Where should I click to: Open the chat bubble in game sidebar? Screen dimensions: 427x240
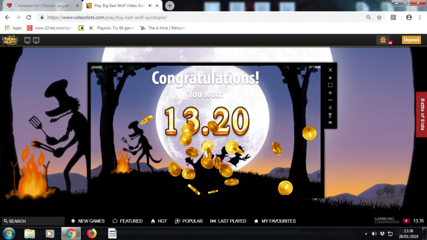click(x=330, y=123)
